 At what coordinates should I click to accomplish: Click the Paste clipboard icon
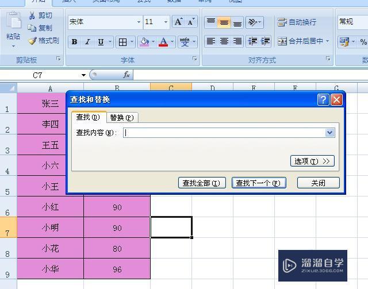click(13, 21)
